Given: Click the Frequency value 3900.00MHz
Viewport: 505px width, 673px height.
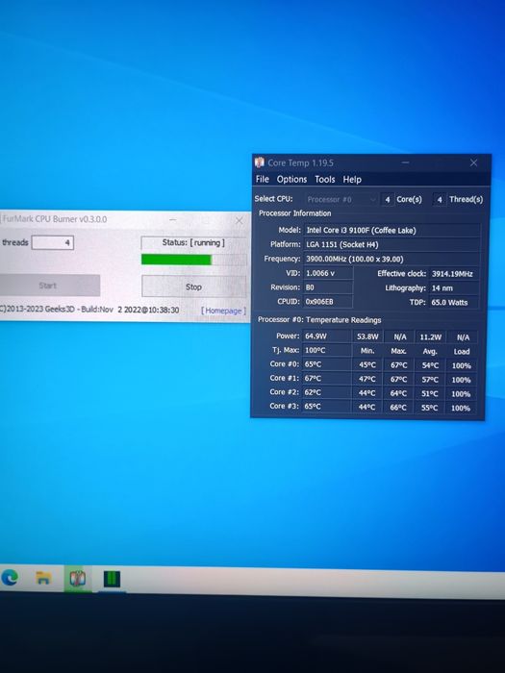Looking at the screenshot, I should (x=391, y=259).
